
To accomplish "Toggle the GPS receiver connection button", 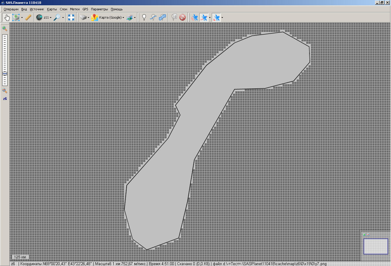I will click(x=194, y=17).
